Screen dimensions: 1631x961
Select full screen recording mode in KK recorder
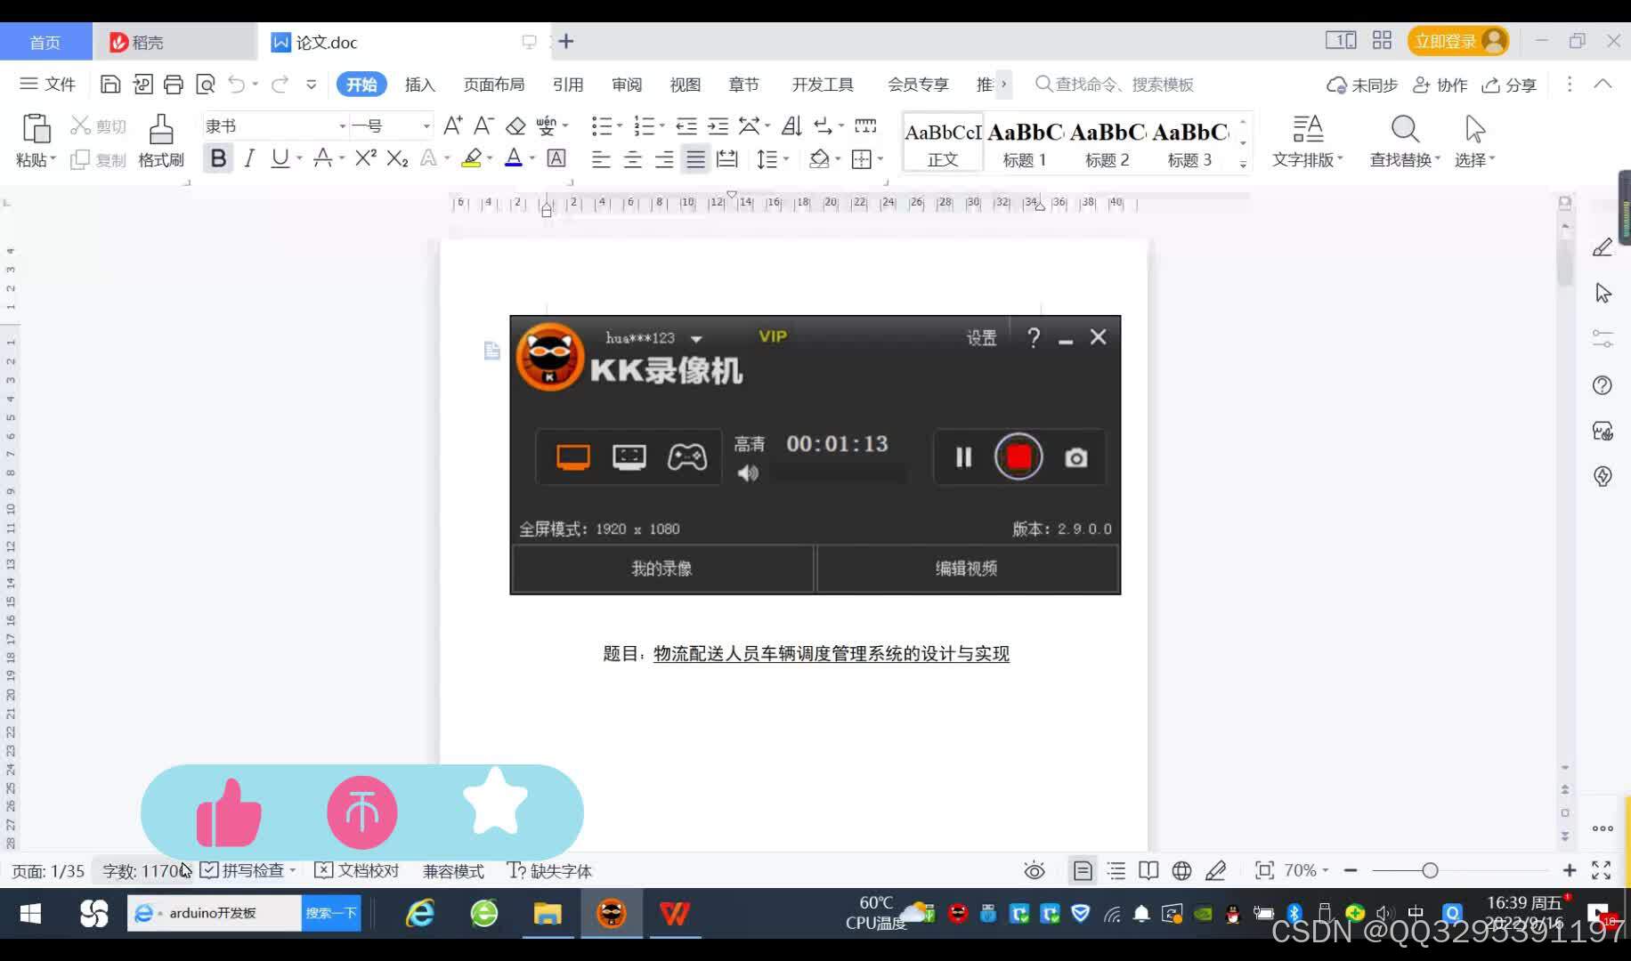(573, 457)
